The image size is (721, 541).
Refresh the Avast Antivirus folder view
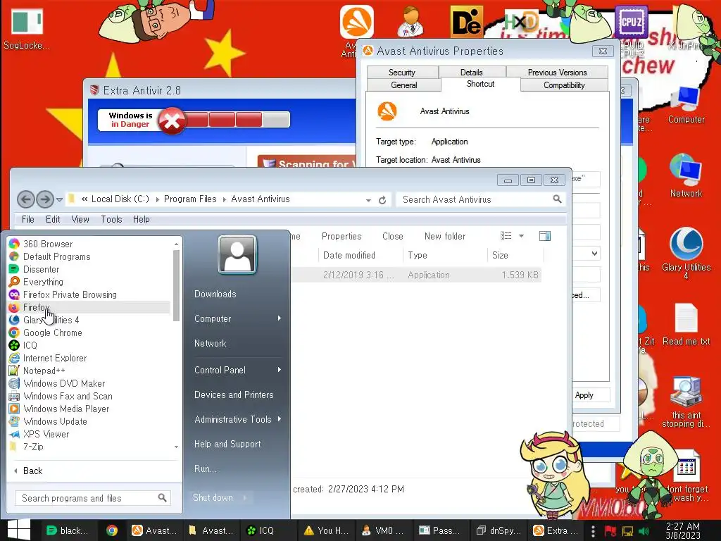tap(382, 200)
